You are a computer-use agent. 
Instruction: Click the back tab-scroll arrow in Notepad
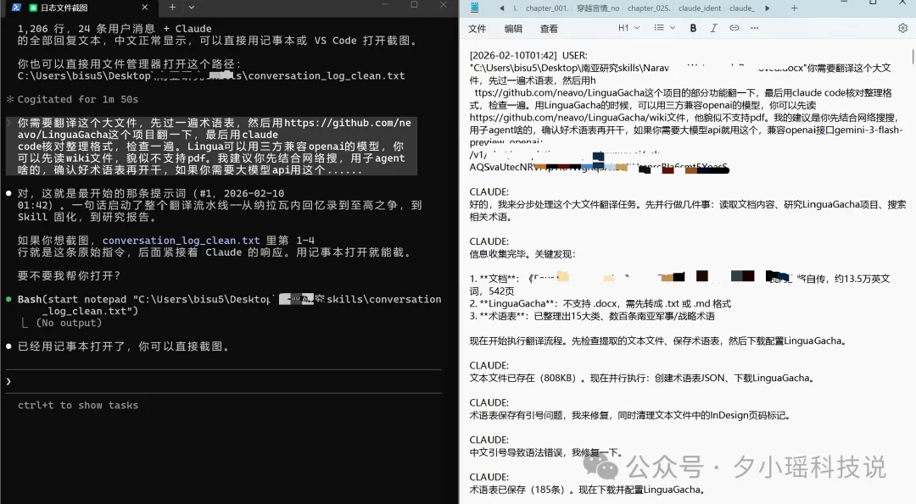click(x=504, y=8)
